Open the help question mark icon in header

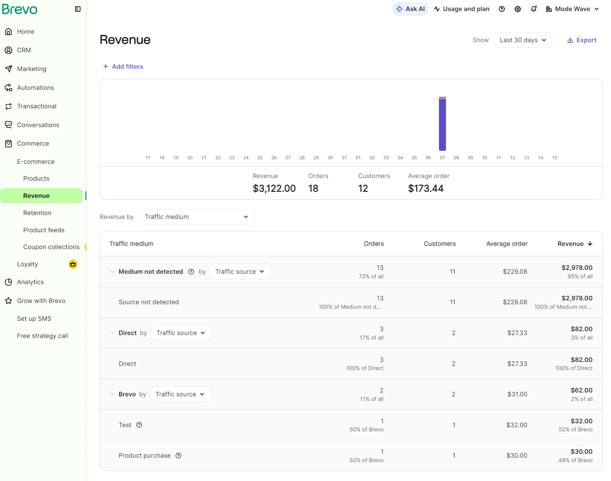click(x=502, y=9)
